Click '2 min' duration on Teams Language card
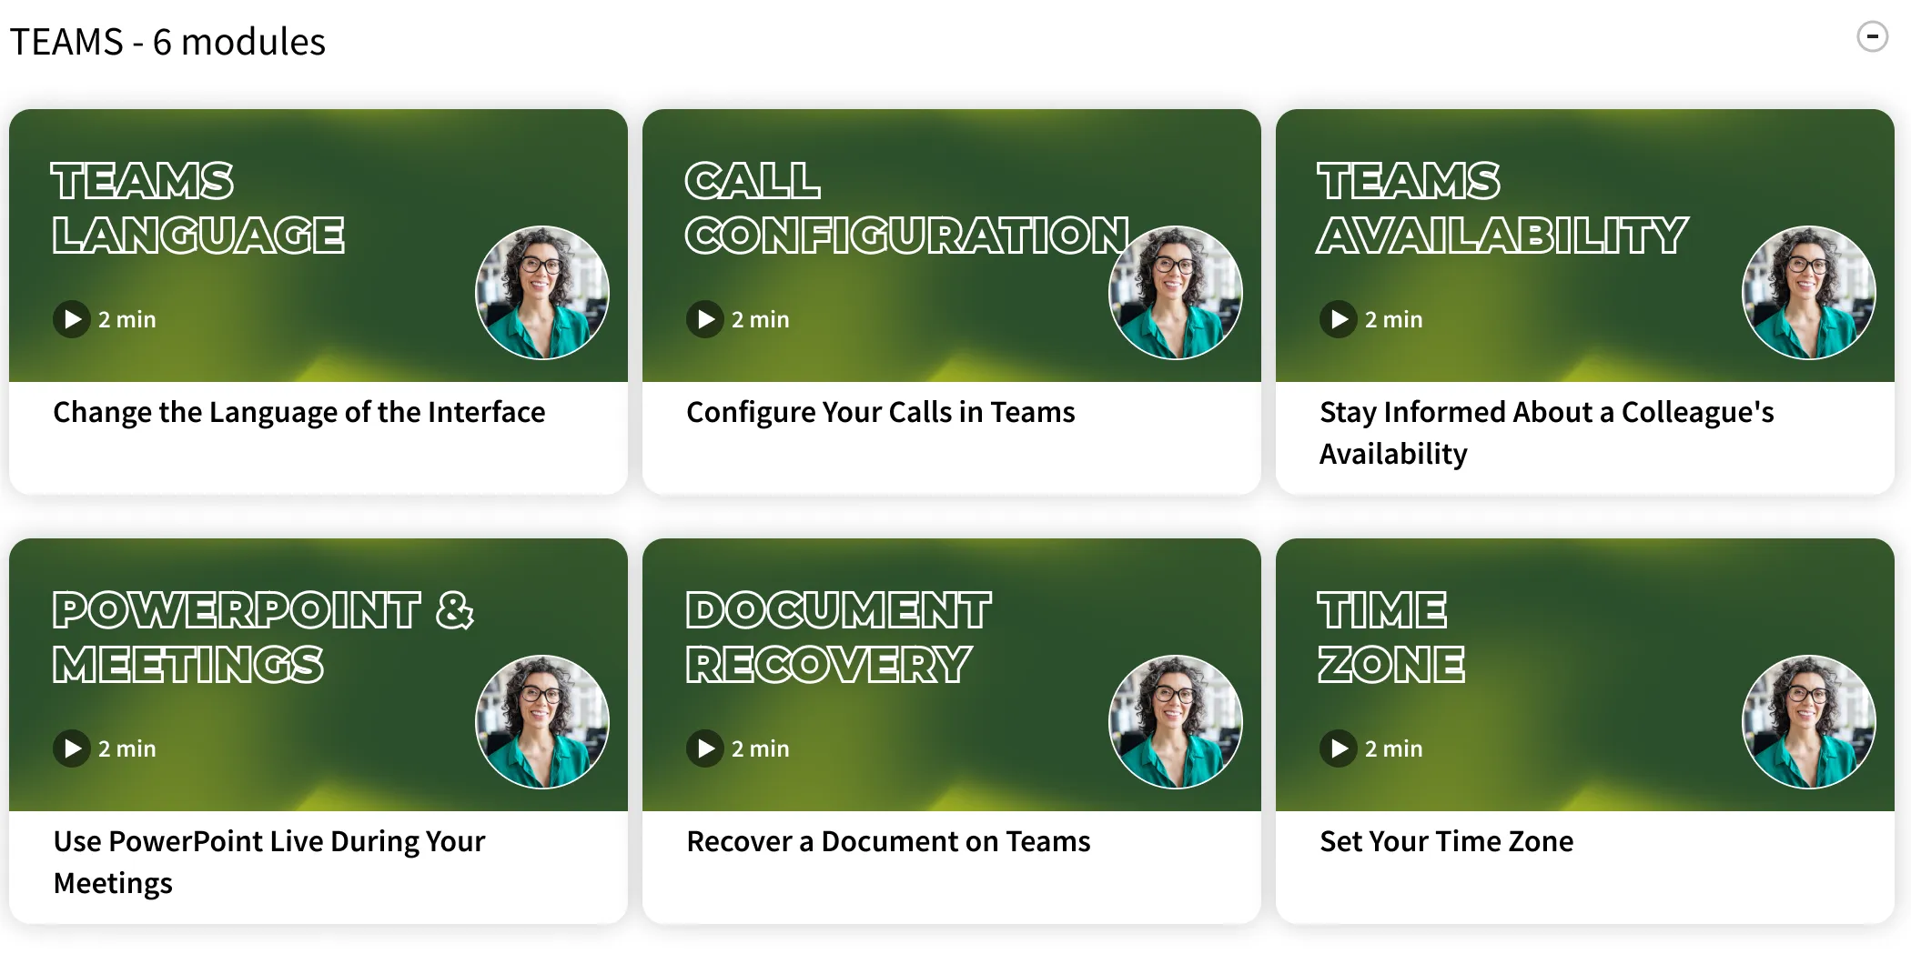Image resolution: width=1911 pixels, height=964 pixels. [x=127, y=319]
